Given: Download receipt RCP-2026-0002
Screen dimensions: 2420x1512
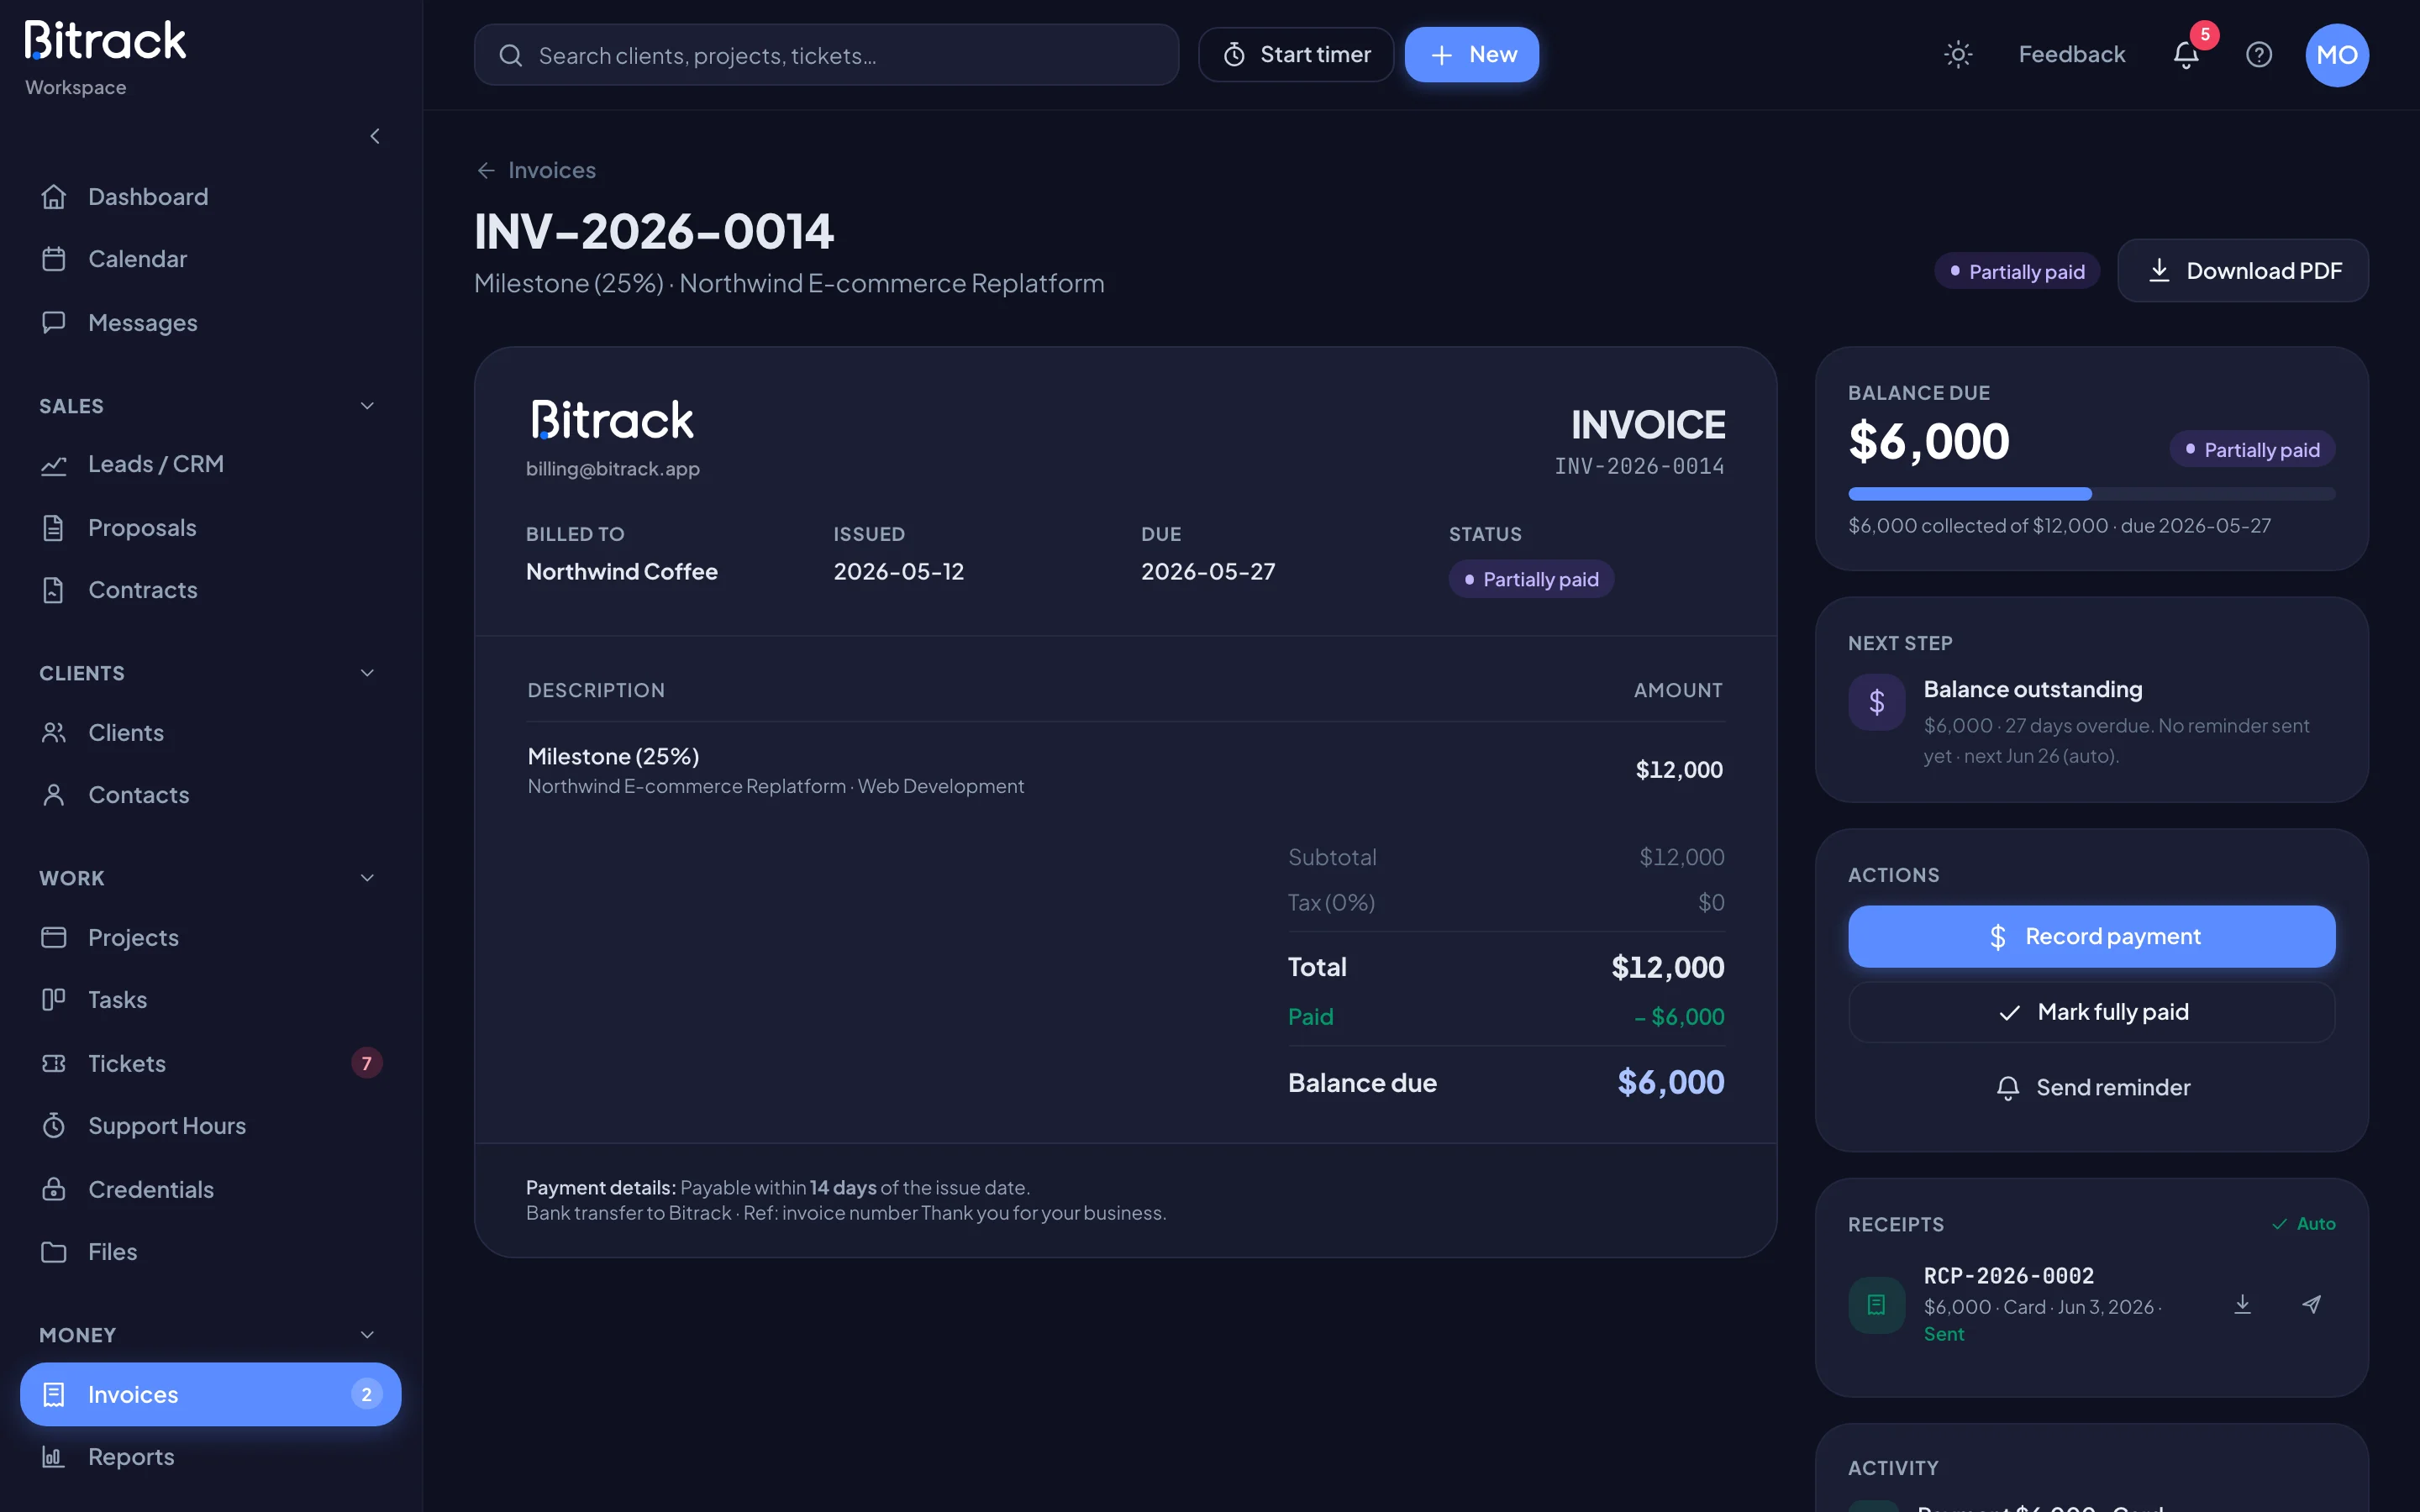Looking at the screenshot, I should [x=2243, y=1304].
